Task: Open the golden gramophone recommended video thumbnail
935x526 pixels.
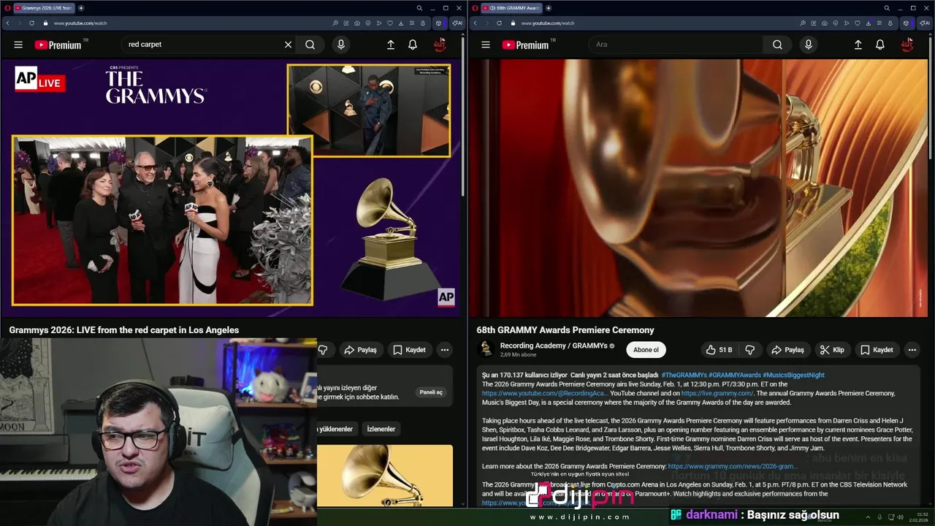Action: point(385,476)
